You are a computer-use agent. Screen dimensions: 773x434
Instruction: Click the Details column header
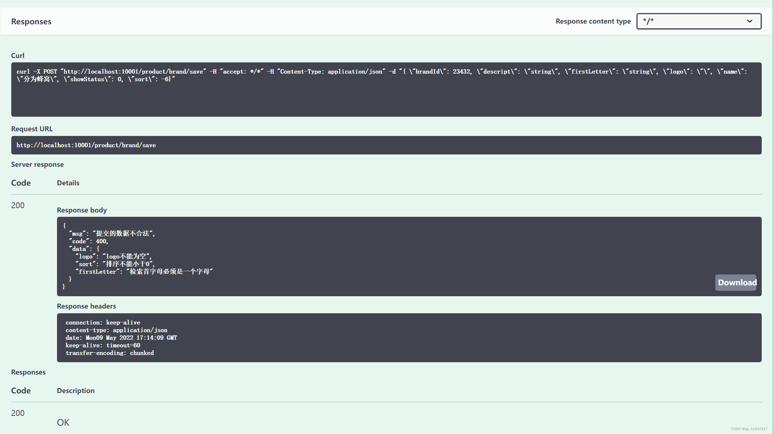pos(68,183)
